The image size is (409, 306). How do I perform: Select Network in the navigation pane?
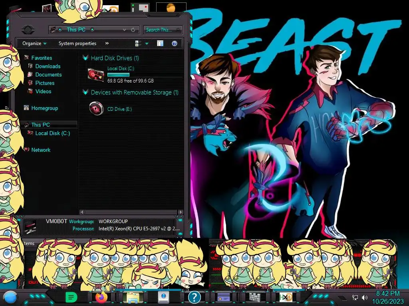(x=41, y=150)
